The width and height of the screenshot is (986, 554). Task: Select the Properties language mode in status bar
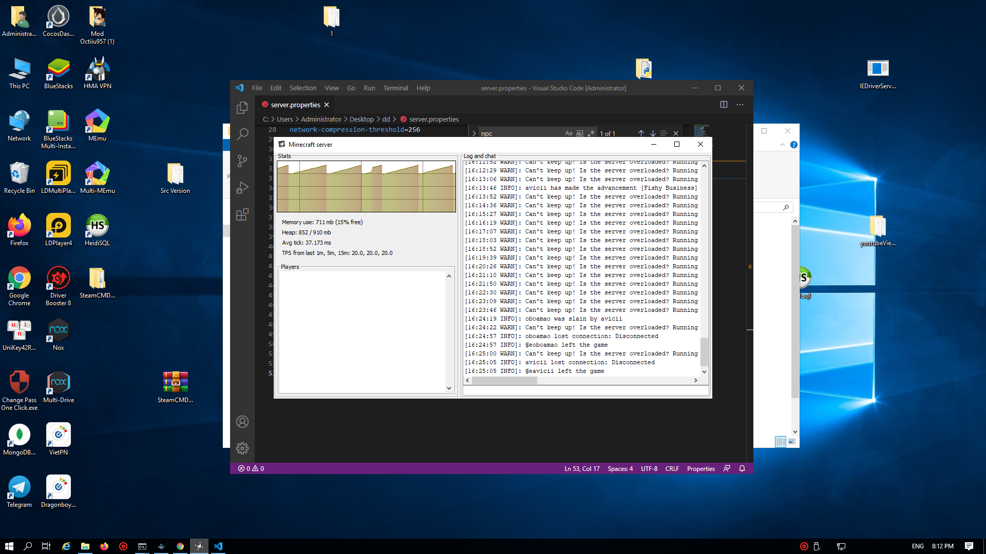(x=700, y=469)
